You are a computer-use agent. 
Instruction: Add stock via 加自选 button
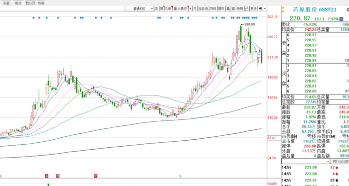coord(203,8)
